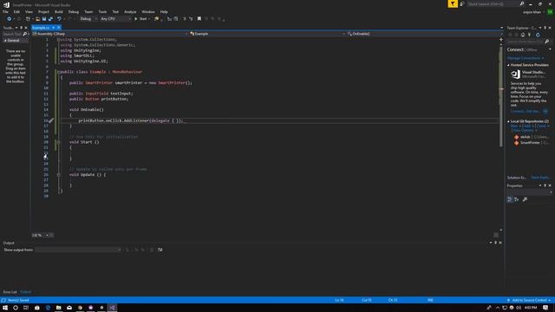Click the yellow notifications filter icon
This screenshot has width=555, height=312.
point(453,3)
